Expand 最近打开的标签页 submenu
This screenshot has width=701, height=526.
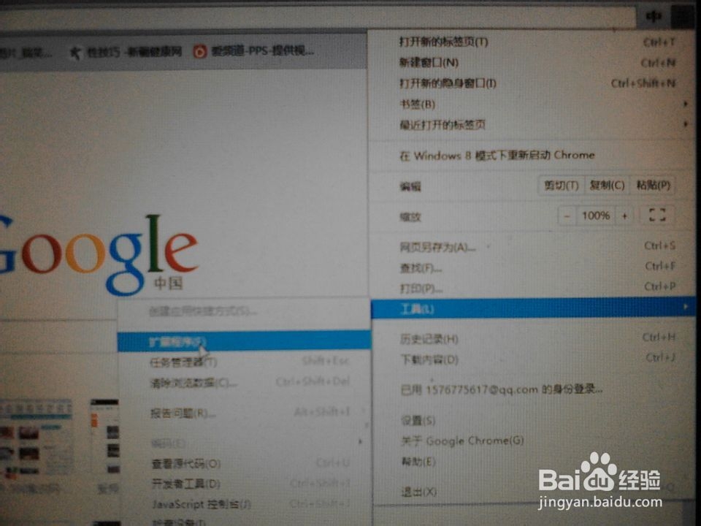[x=532, y=124]
